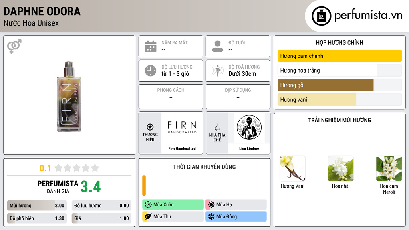Click the orange daytime usage bar
The height and width of the screenshot is (230, 409).
144,186
